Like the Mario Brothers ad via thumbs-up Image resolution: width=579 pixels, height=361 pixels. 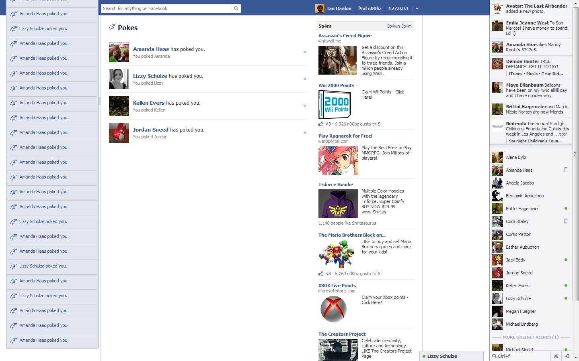(321, 274)
